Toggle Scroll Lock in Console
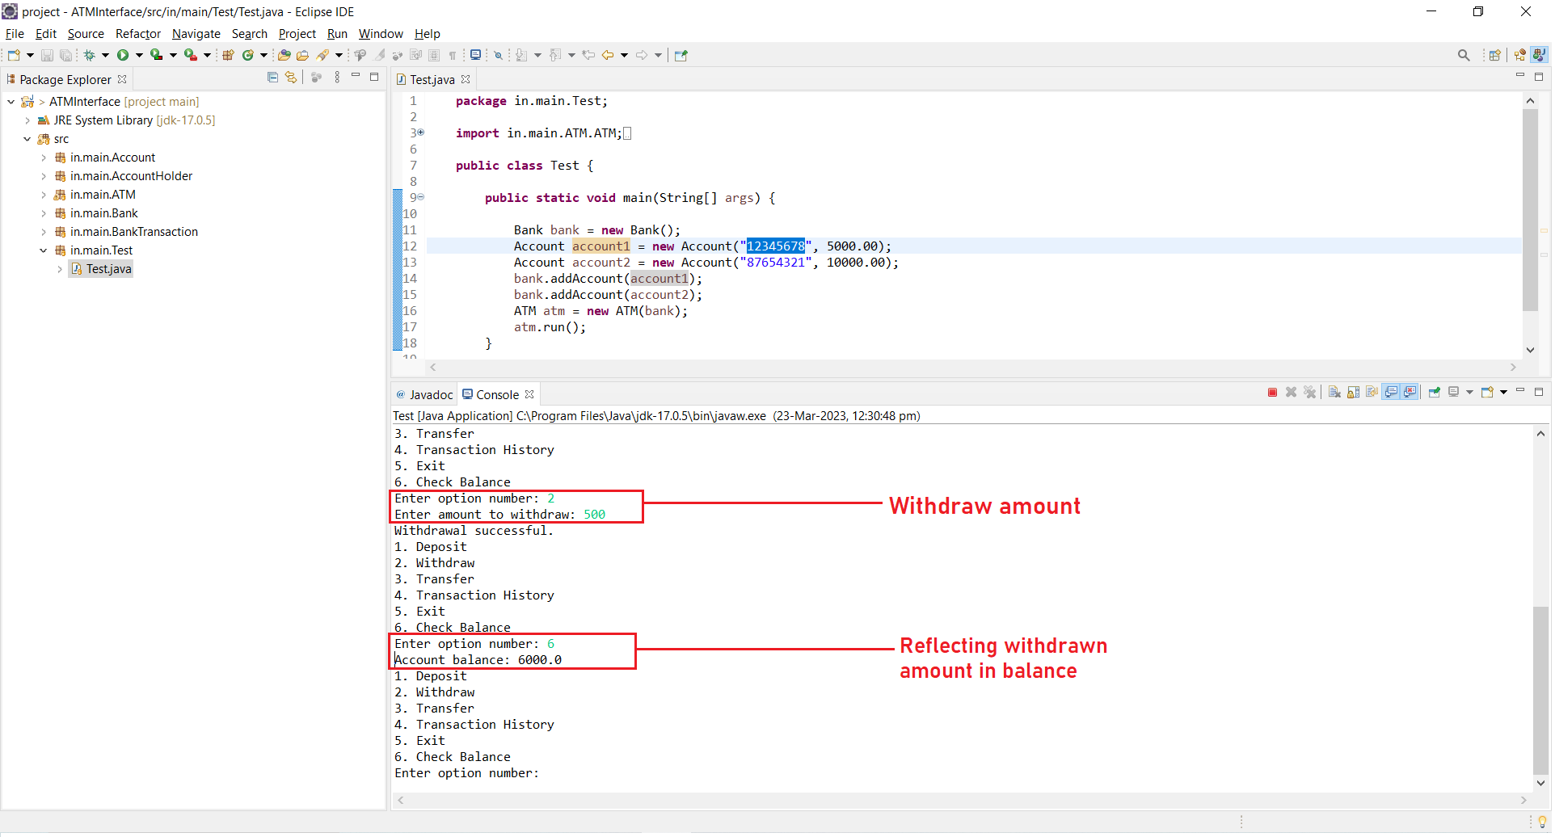 pos(1353,393)
